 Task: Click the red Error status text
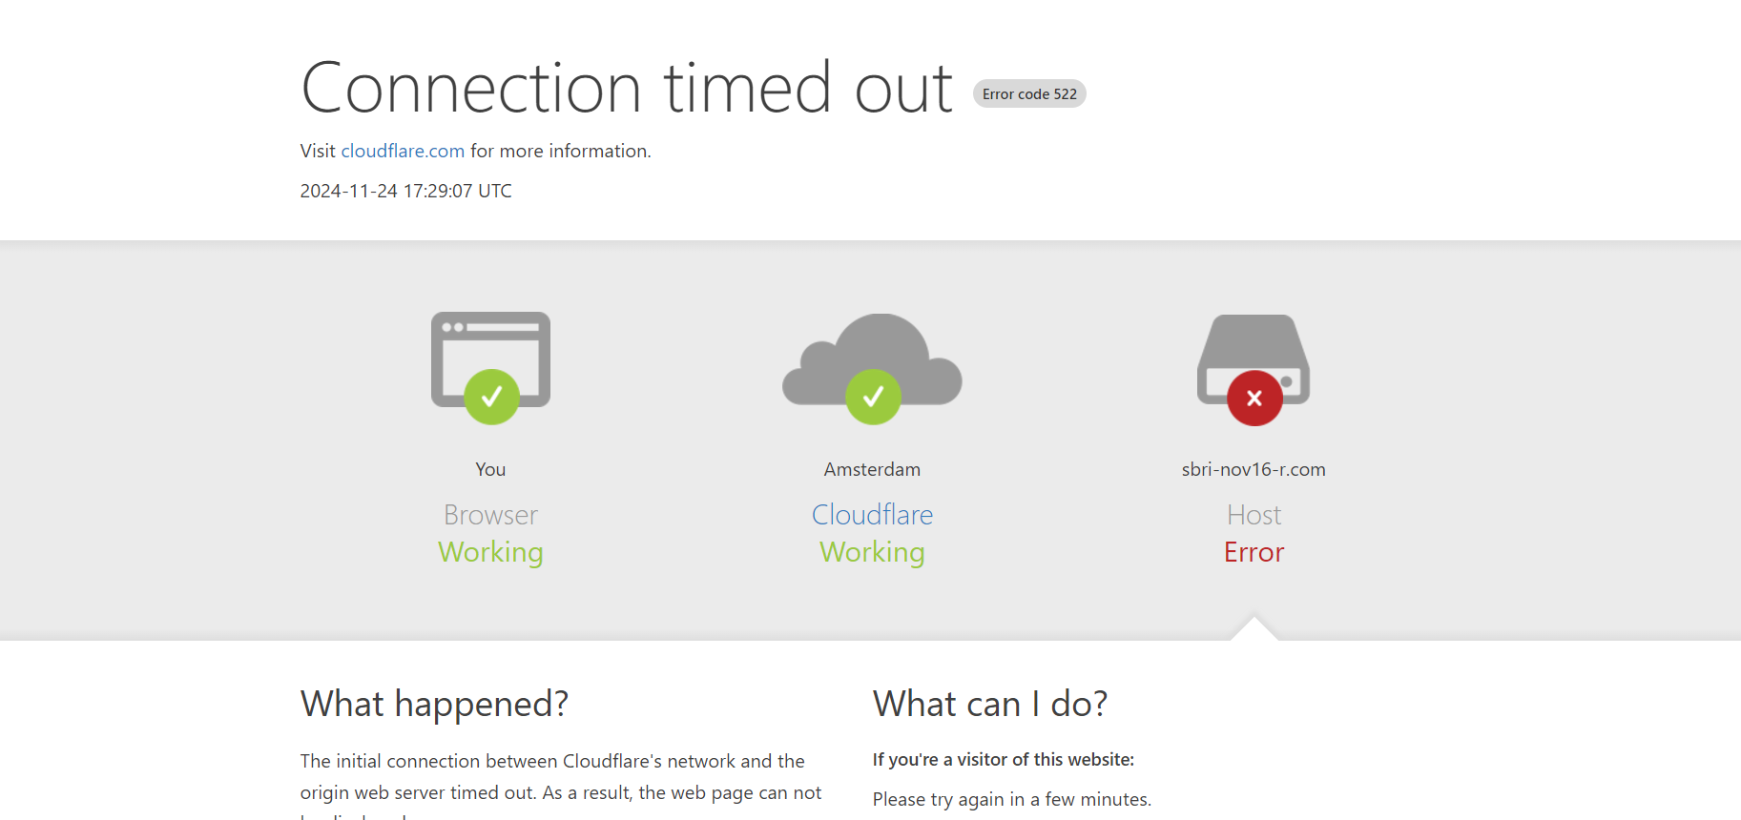click(1254, 552)
